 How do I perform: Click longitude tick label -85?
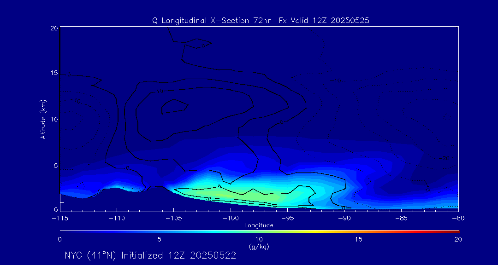[402, 219]
